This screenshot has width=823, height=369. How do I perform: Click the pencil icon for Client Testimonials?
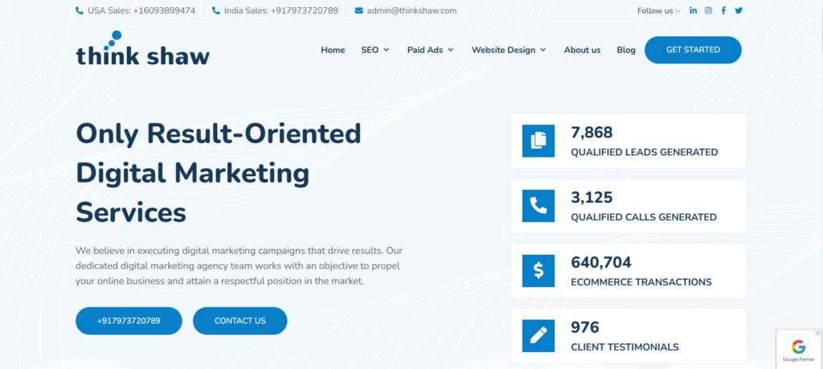pyautogui.click(x=538, y=336)
